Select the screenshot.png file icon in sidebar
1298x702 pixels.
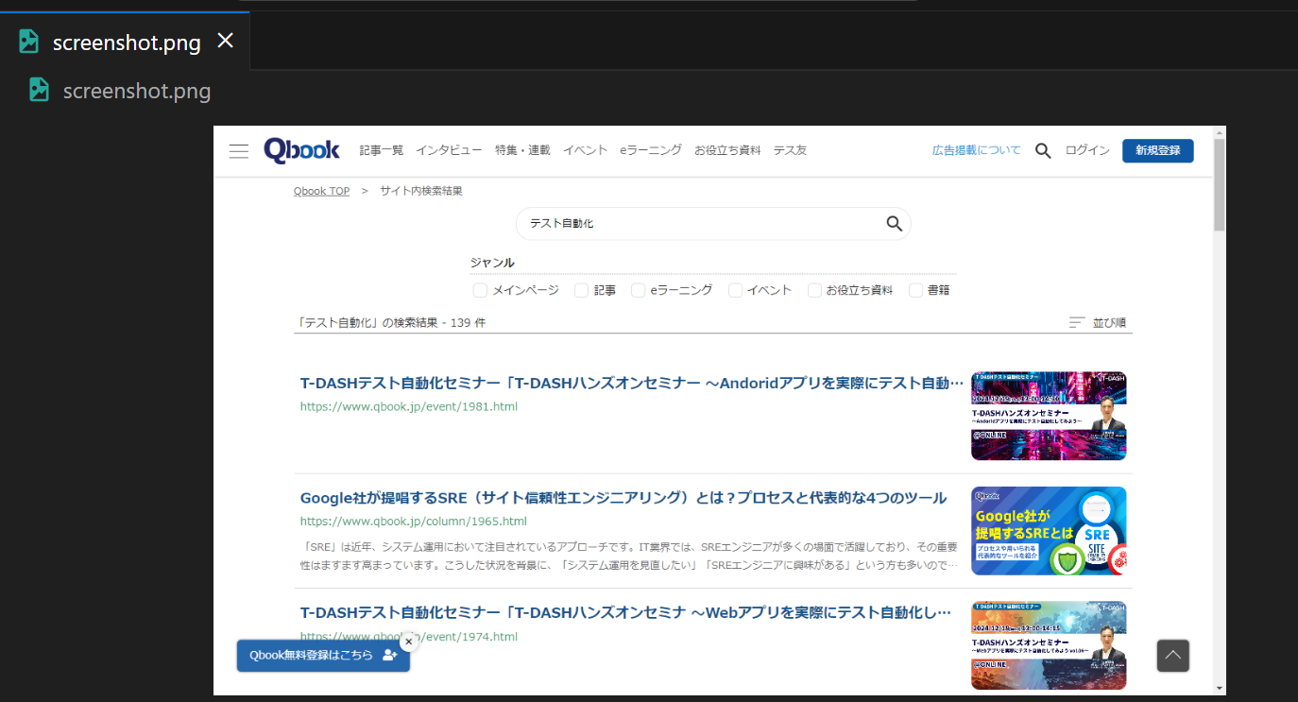point(39,91)
